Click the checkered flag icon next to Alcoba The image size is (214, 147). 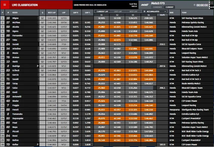tap(38, 27)
